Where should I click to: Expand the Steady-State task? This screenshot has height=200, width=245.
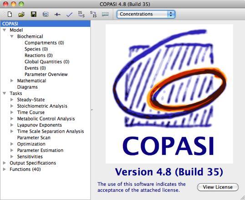12,100
